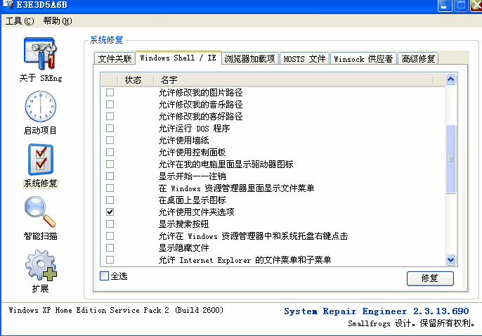The height and width of the screenshot is (336, 482).
Task: Check 允许修改我的音乐路径 checkbox
Action: click(110, 104)
